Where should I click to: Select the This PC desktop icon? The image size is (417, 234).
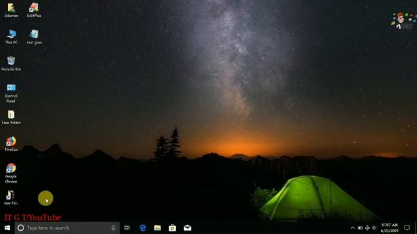pyautogui.click(x=11, y=37)
